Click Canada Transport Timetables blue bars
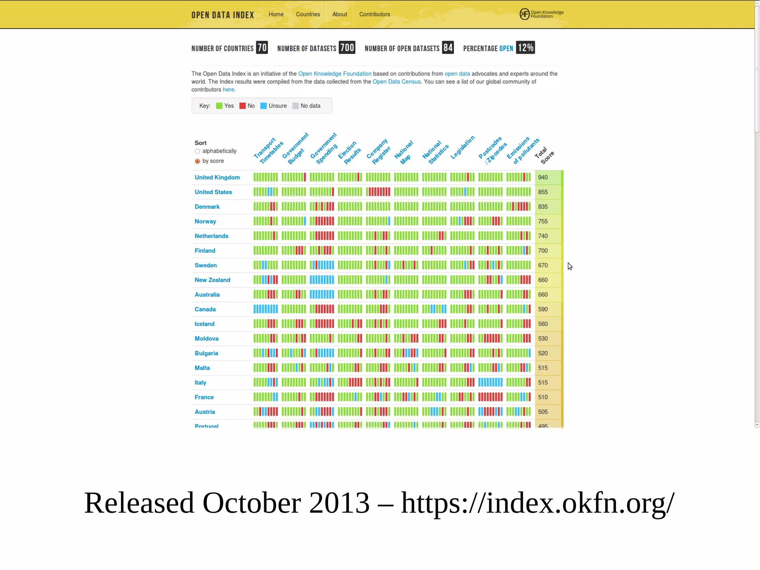 [265, 309]
